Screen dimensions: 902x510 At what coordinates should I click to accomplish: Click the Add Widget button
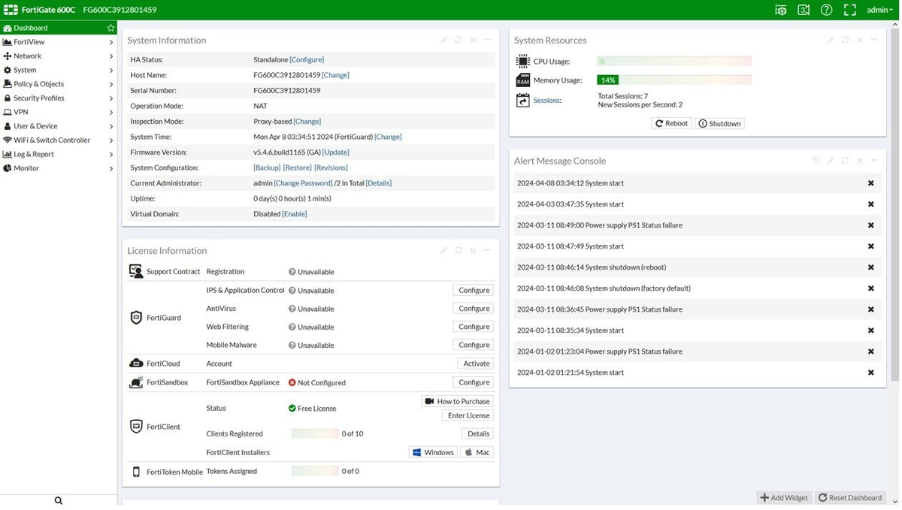pos(784,497)
